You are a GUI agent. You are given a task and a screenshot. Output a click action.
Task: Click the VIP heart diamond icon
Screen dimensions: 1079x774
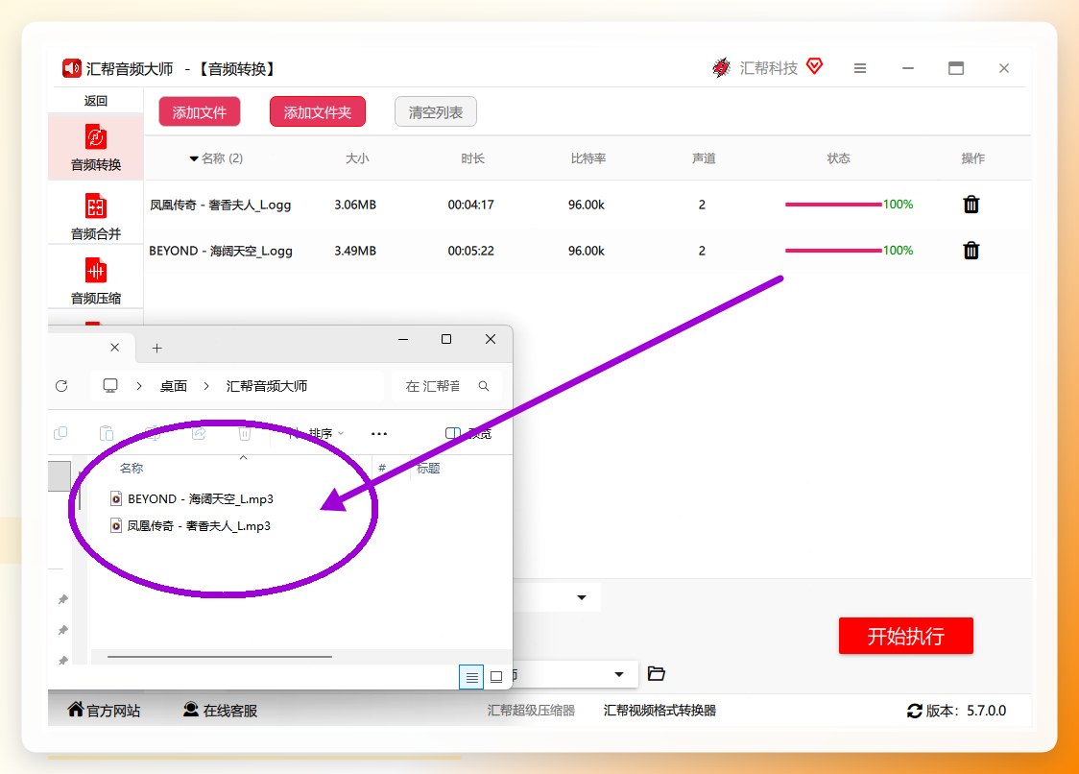click(815, 66)
